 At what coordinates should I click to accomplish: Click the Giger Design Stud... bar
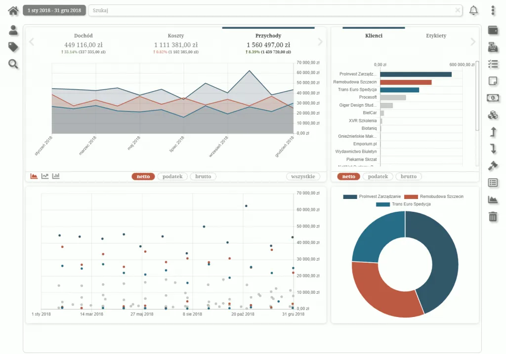click(386, 105)
